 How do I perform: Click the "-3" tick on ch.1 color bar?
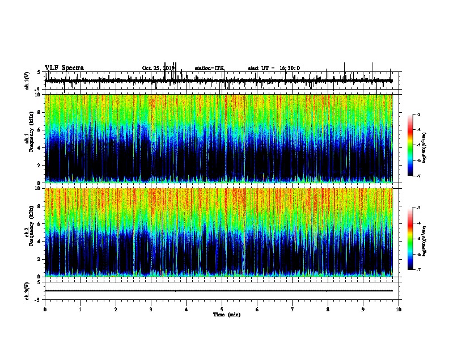418,115
